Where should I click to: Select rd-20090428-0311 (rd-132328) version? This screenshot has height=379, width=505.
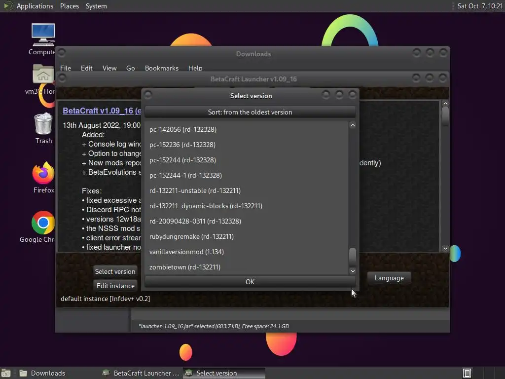[247, 221]
